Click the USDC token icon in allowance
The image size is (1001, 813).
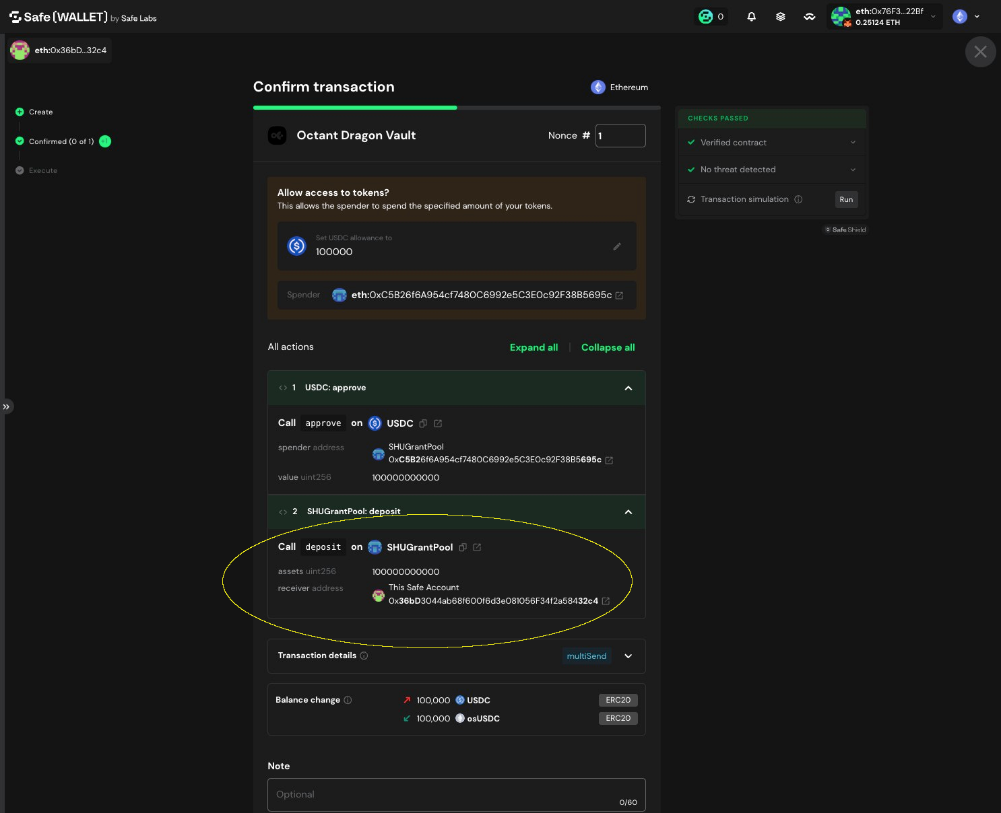297,246
